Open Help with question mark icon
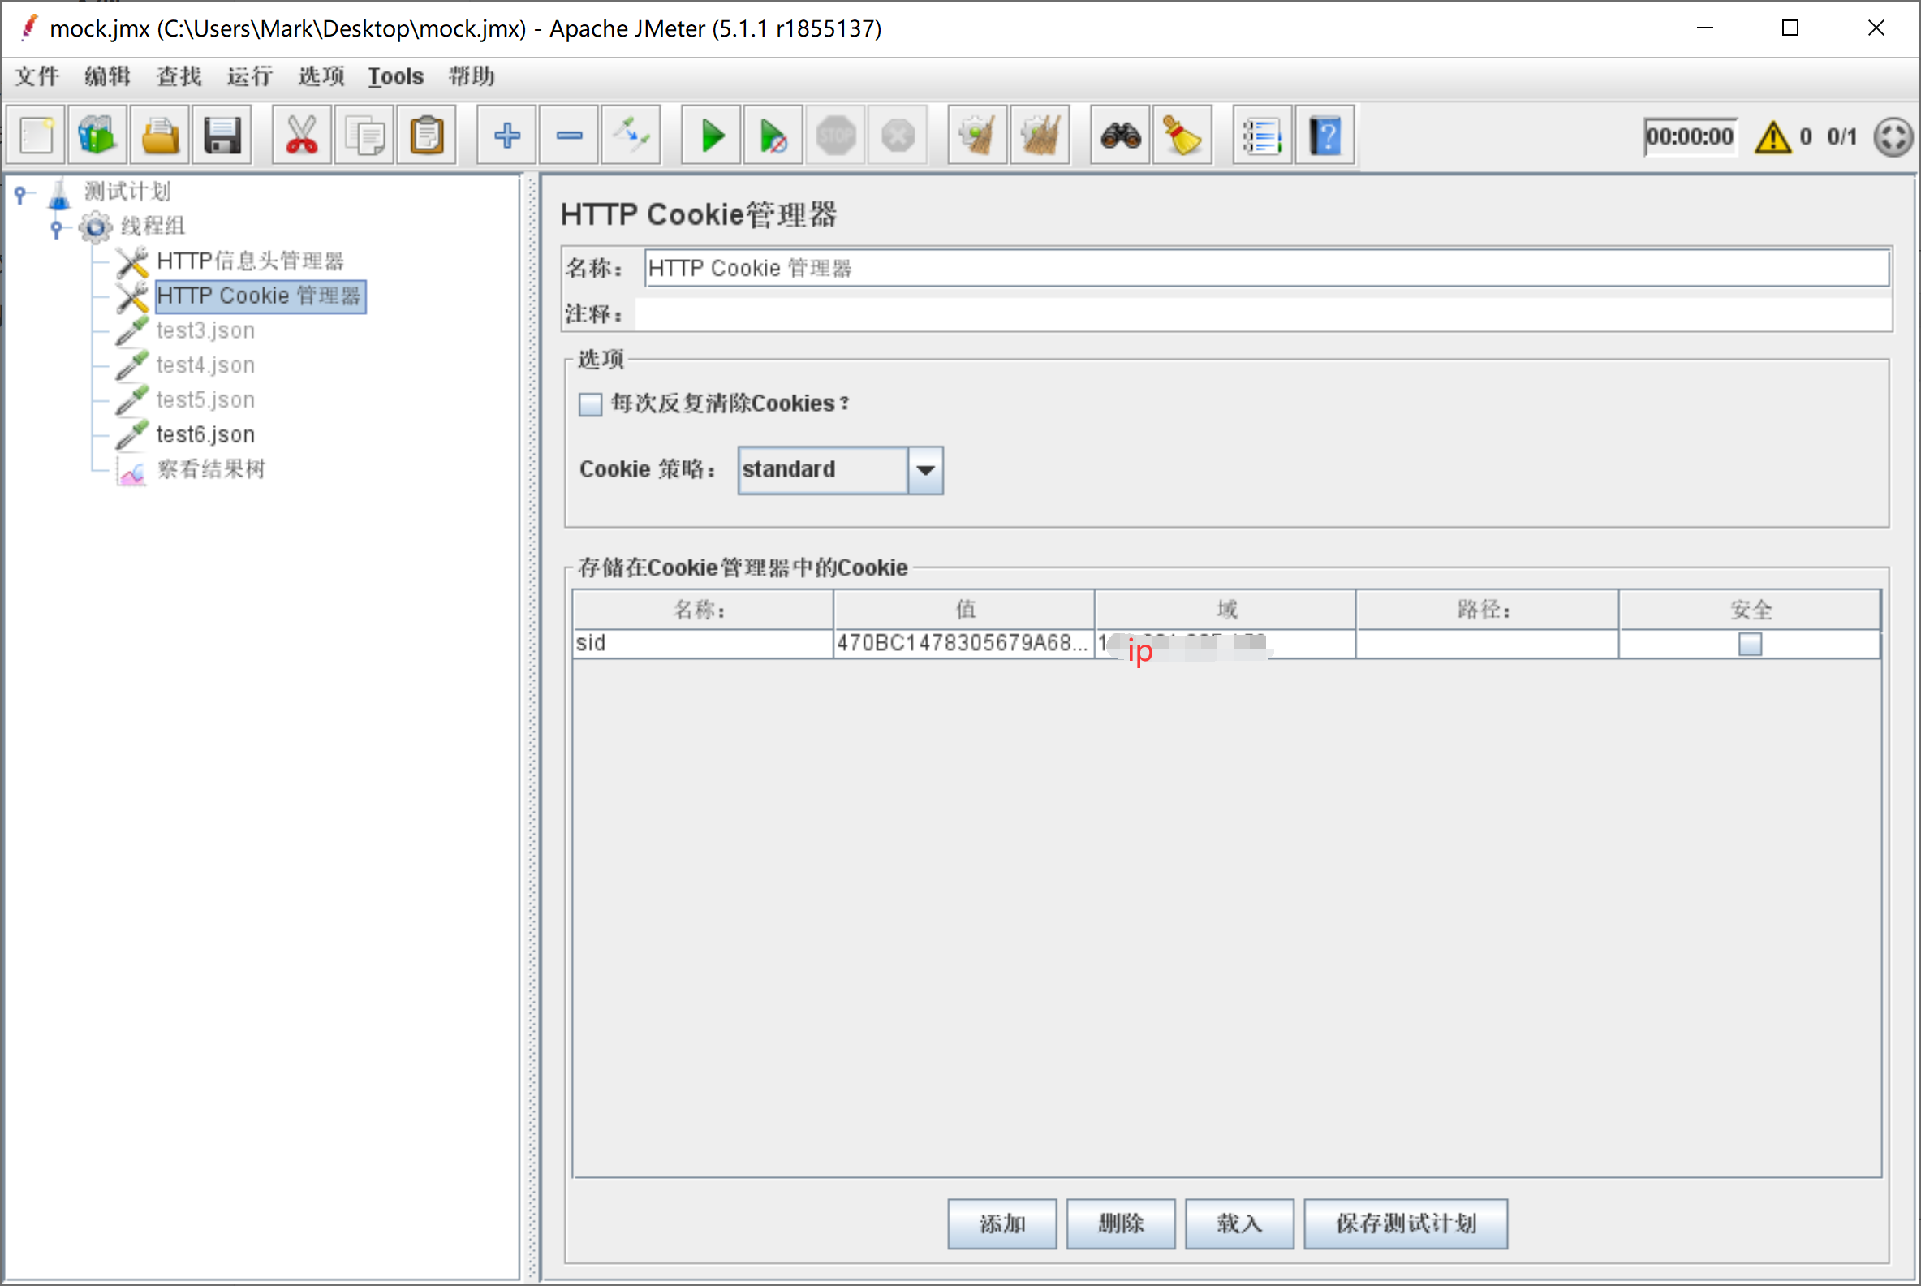This screenshot has width=1921, height=1286. 1325,136
